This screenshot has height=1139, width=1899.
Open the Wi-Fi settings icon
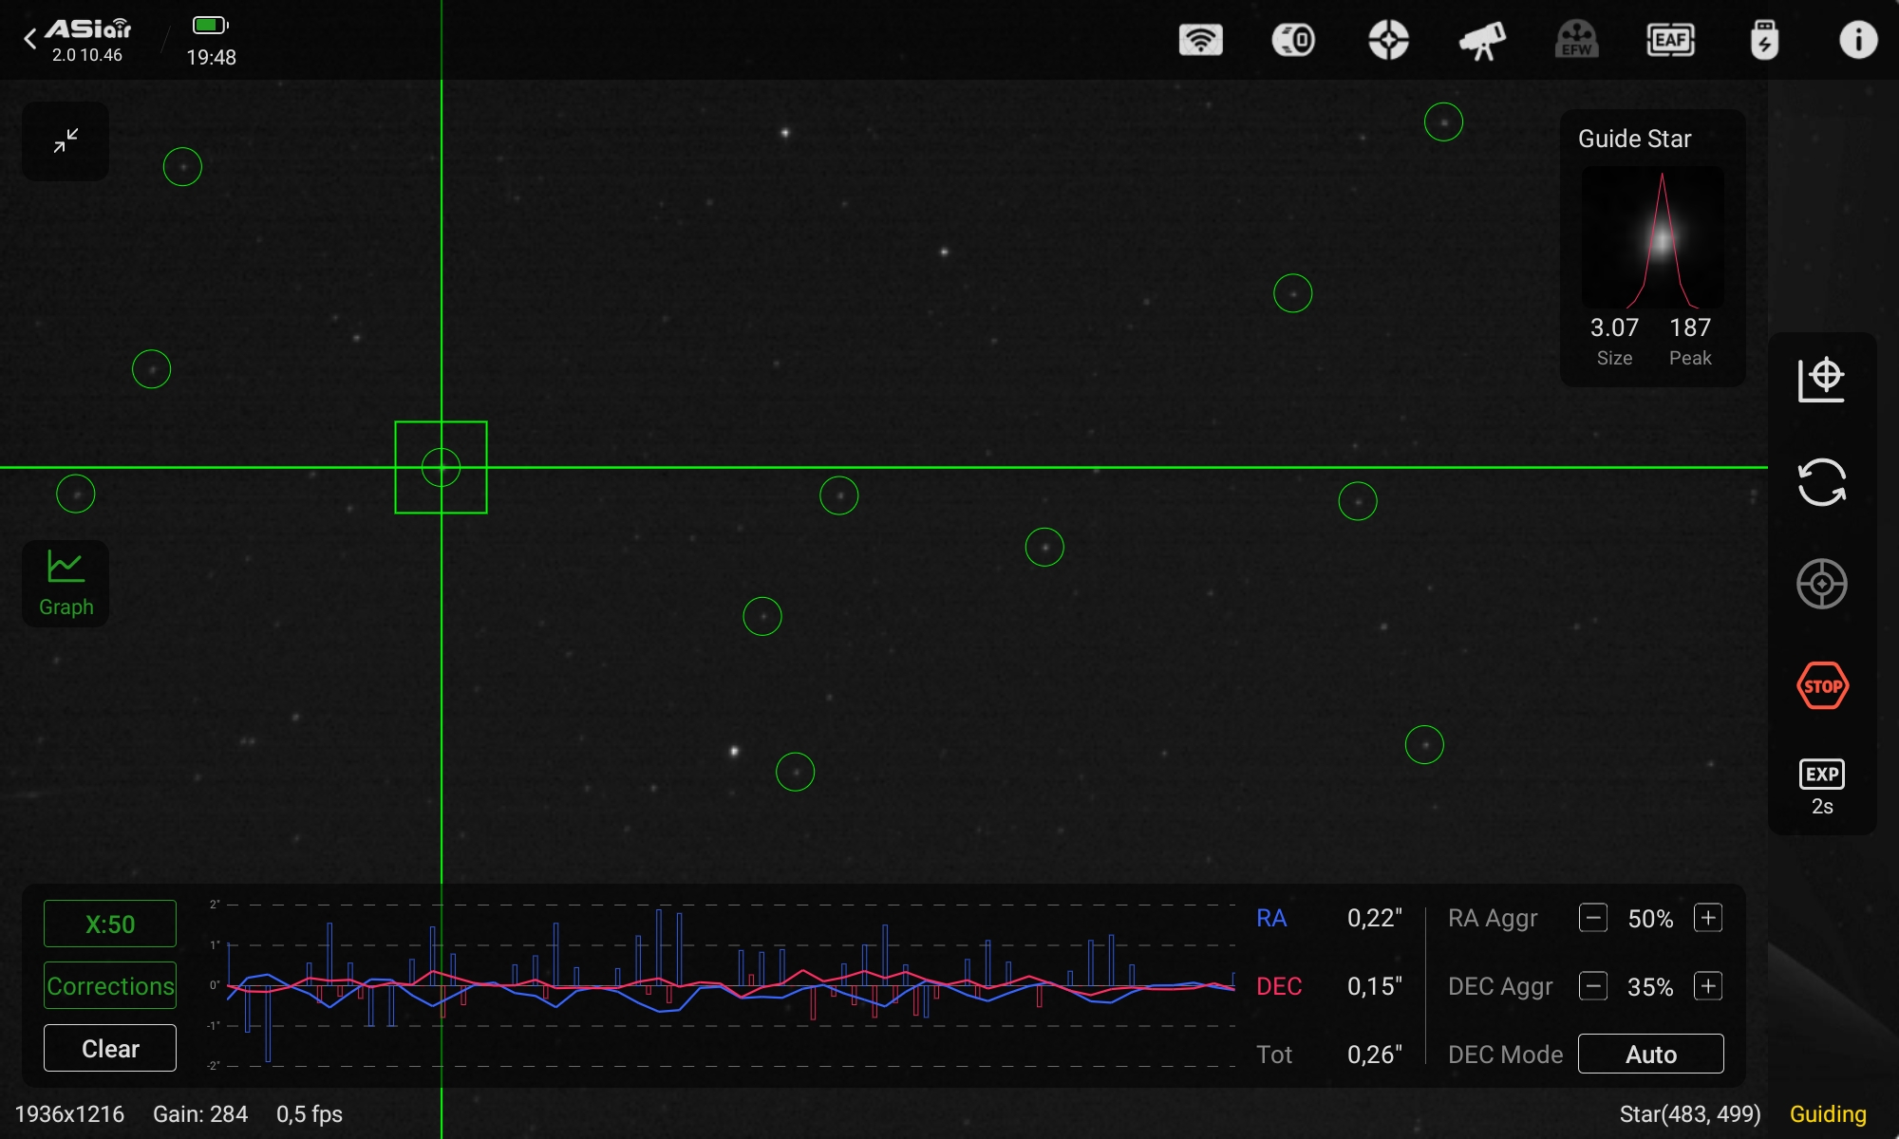pos(1200,40)
